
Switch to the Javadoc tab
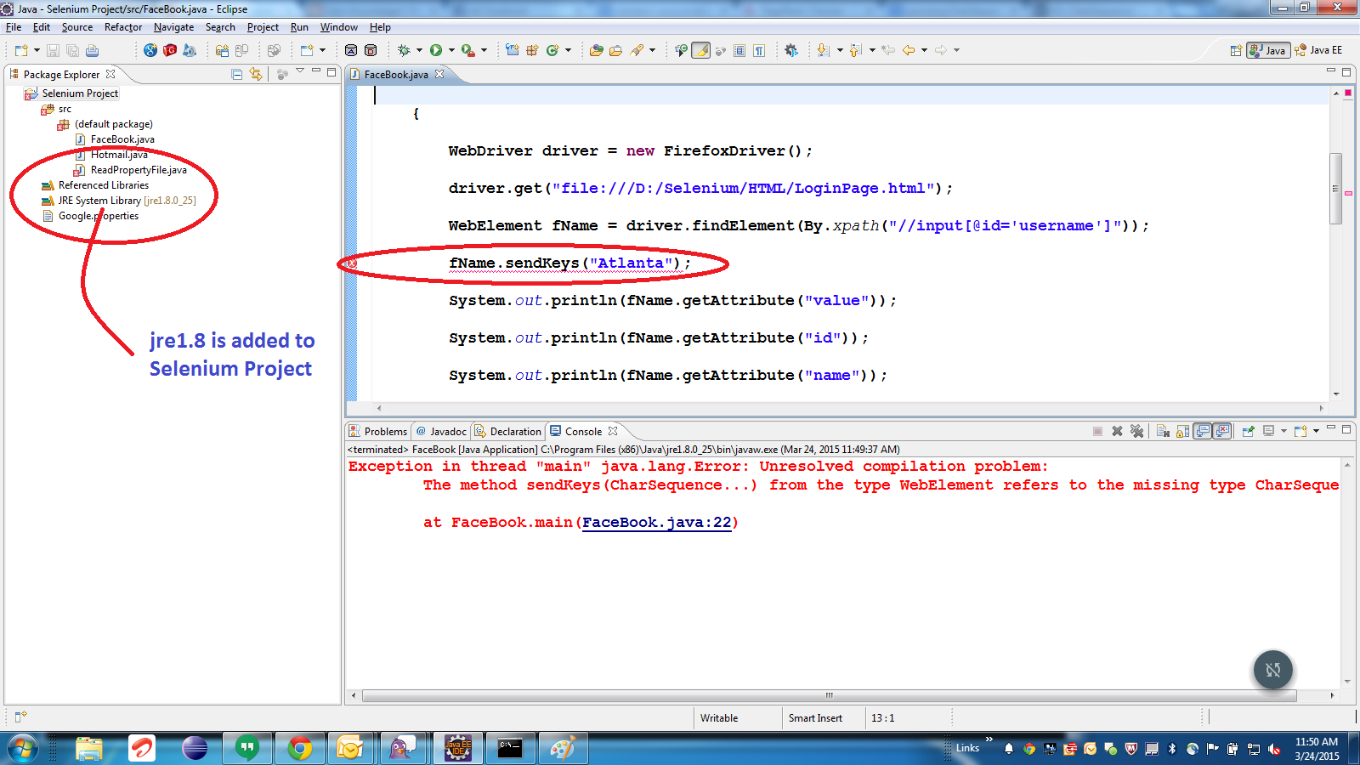point(441,431)
